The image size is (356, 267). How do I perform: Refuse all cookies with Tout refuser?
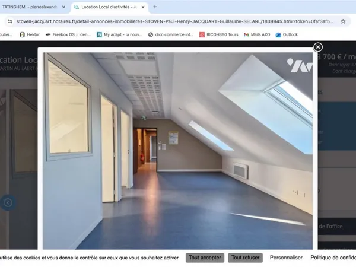245,258
